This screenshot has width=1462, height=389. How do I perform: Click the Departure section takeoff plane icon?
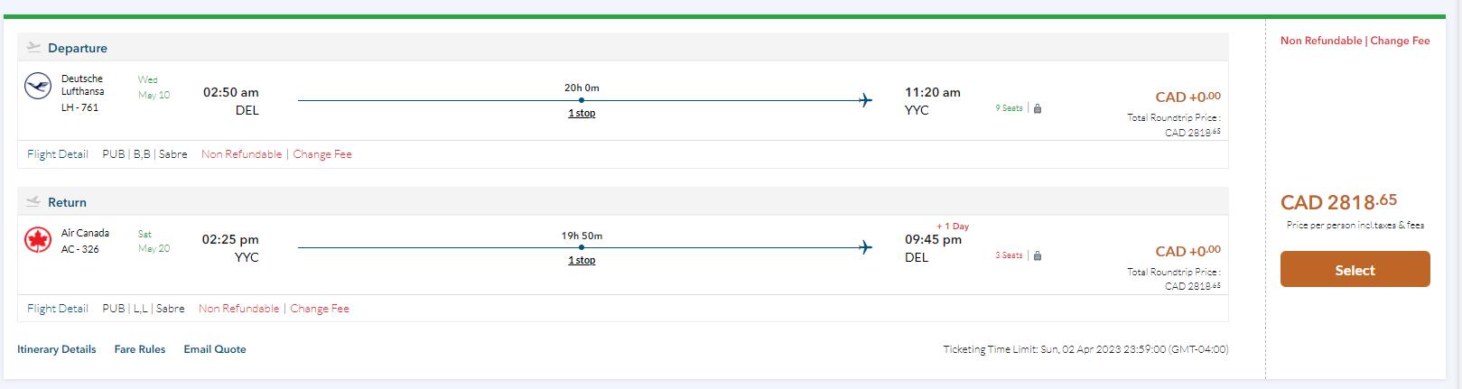(33, 47)
